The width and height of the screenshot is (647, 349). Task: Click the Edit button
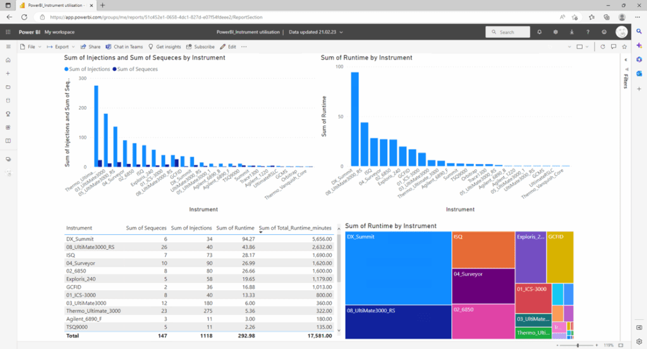tap(228, 47)
